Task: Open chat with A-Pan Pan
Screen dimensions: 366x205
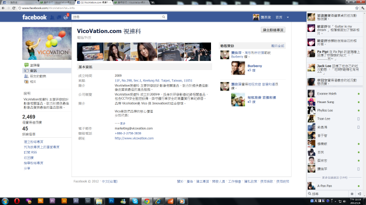Action: click(x=334, y=186)
